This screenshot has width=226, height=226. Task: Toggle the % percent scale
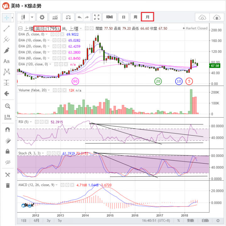(178, 221)
